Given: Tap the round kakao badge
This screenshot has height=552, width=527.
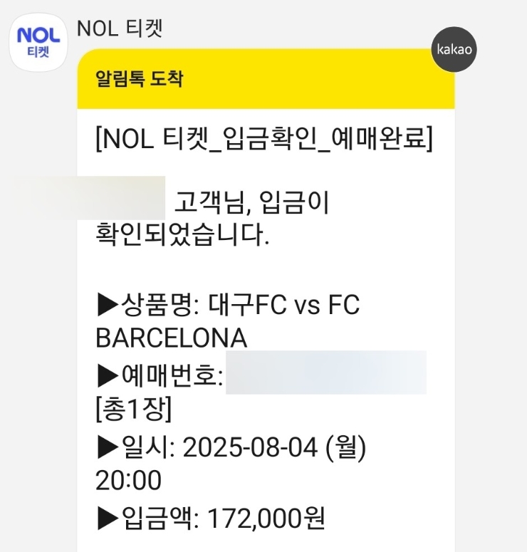Looking at the screenshot, I should (454, 50).
